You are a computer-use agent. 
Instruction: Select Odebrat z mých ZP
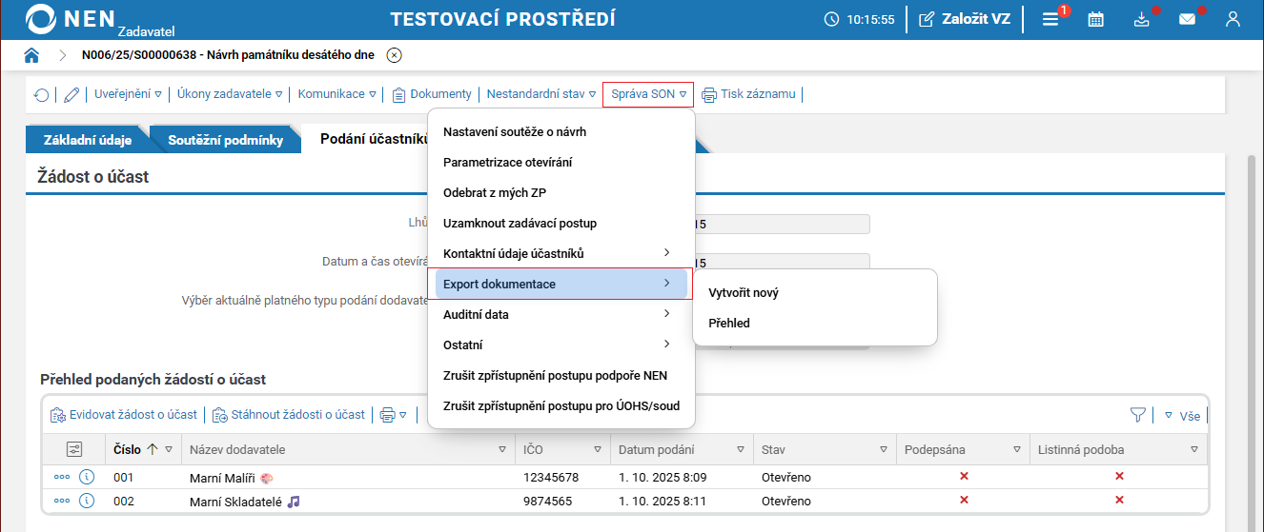561,192
